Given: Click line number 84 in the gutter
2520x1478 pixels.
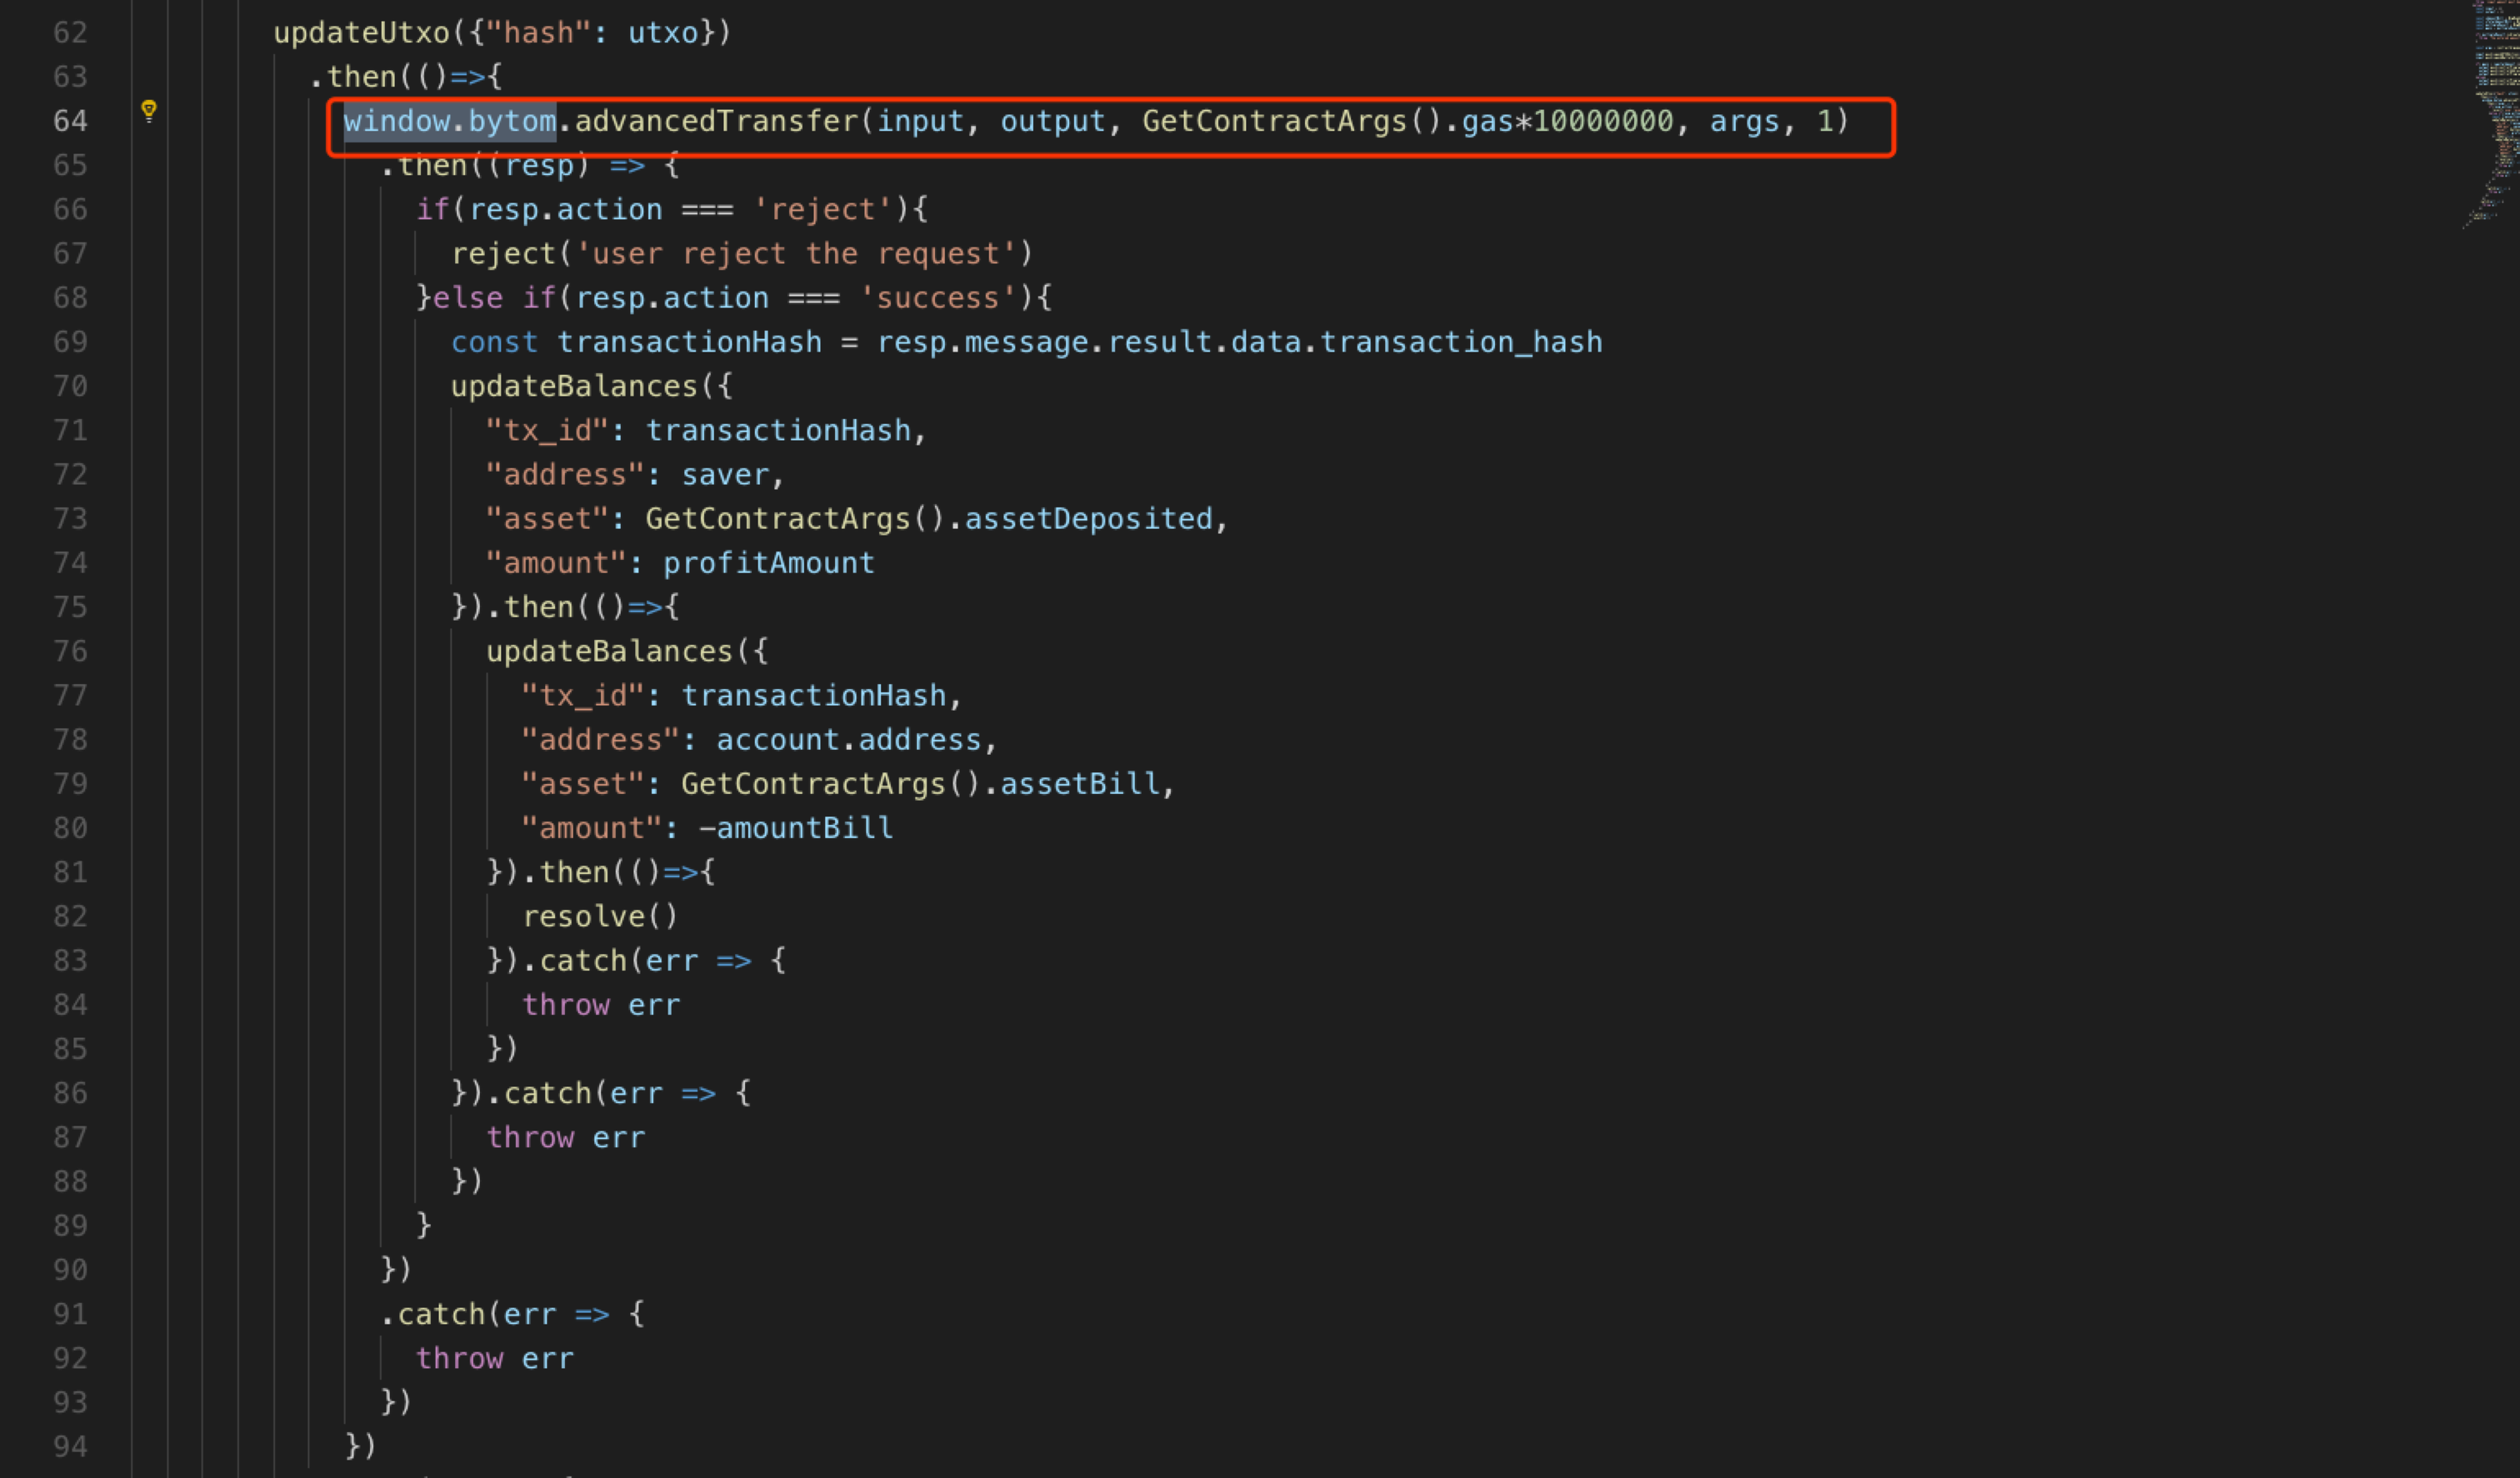Looking at the screenshot, I should tap(70, 1005).
